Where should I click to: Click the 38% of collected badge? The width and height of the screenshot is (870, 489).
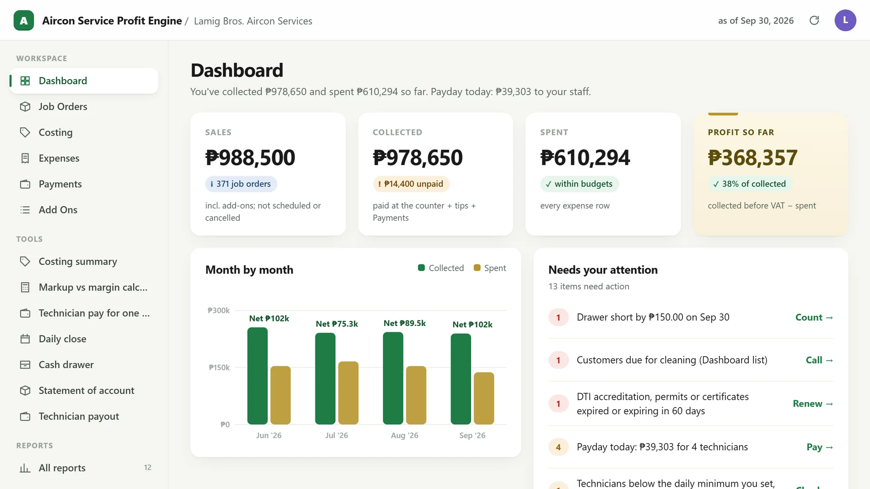749,184
